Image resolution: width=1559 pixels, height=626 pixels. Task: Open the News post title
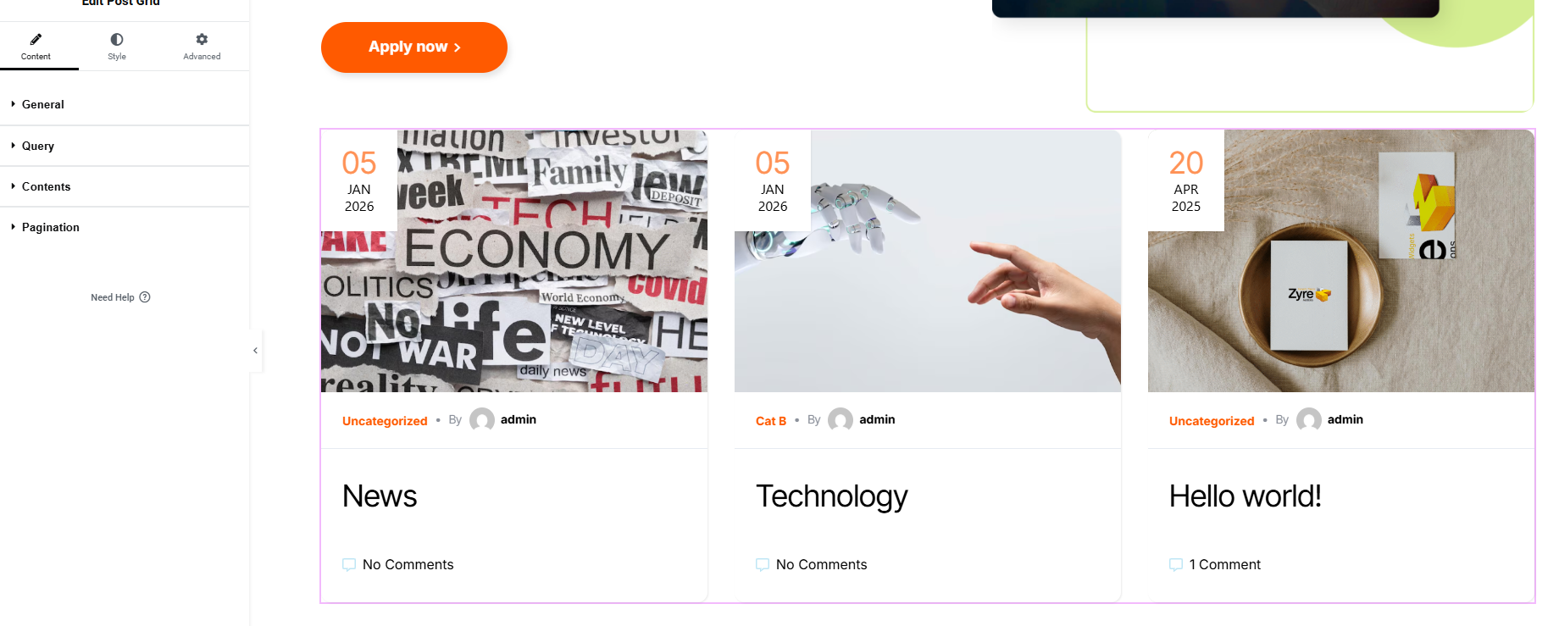[x=380, y=496]
